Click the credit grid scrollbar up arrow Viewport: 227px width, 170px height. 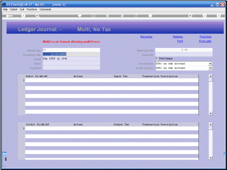211,124
